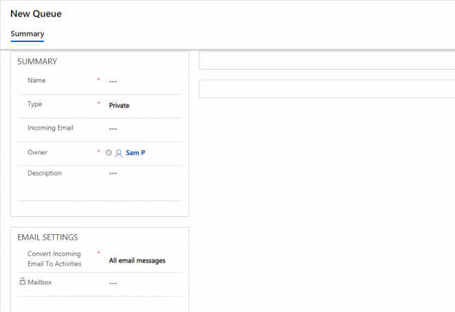Click the Incoming Email field
Viewport: 455px width, 312px height.
(145, 129)
